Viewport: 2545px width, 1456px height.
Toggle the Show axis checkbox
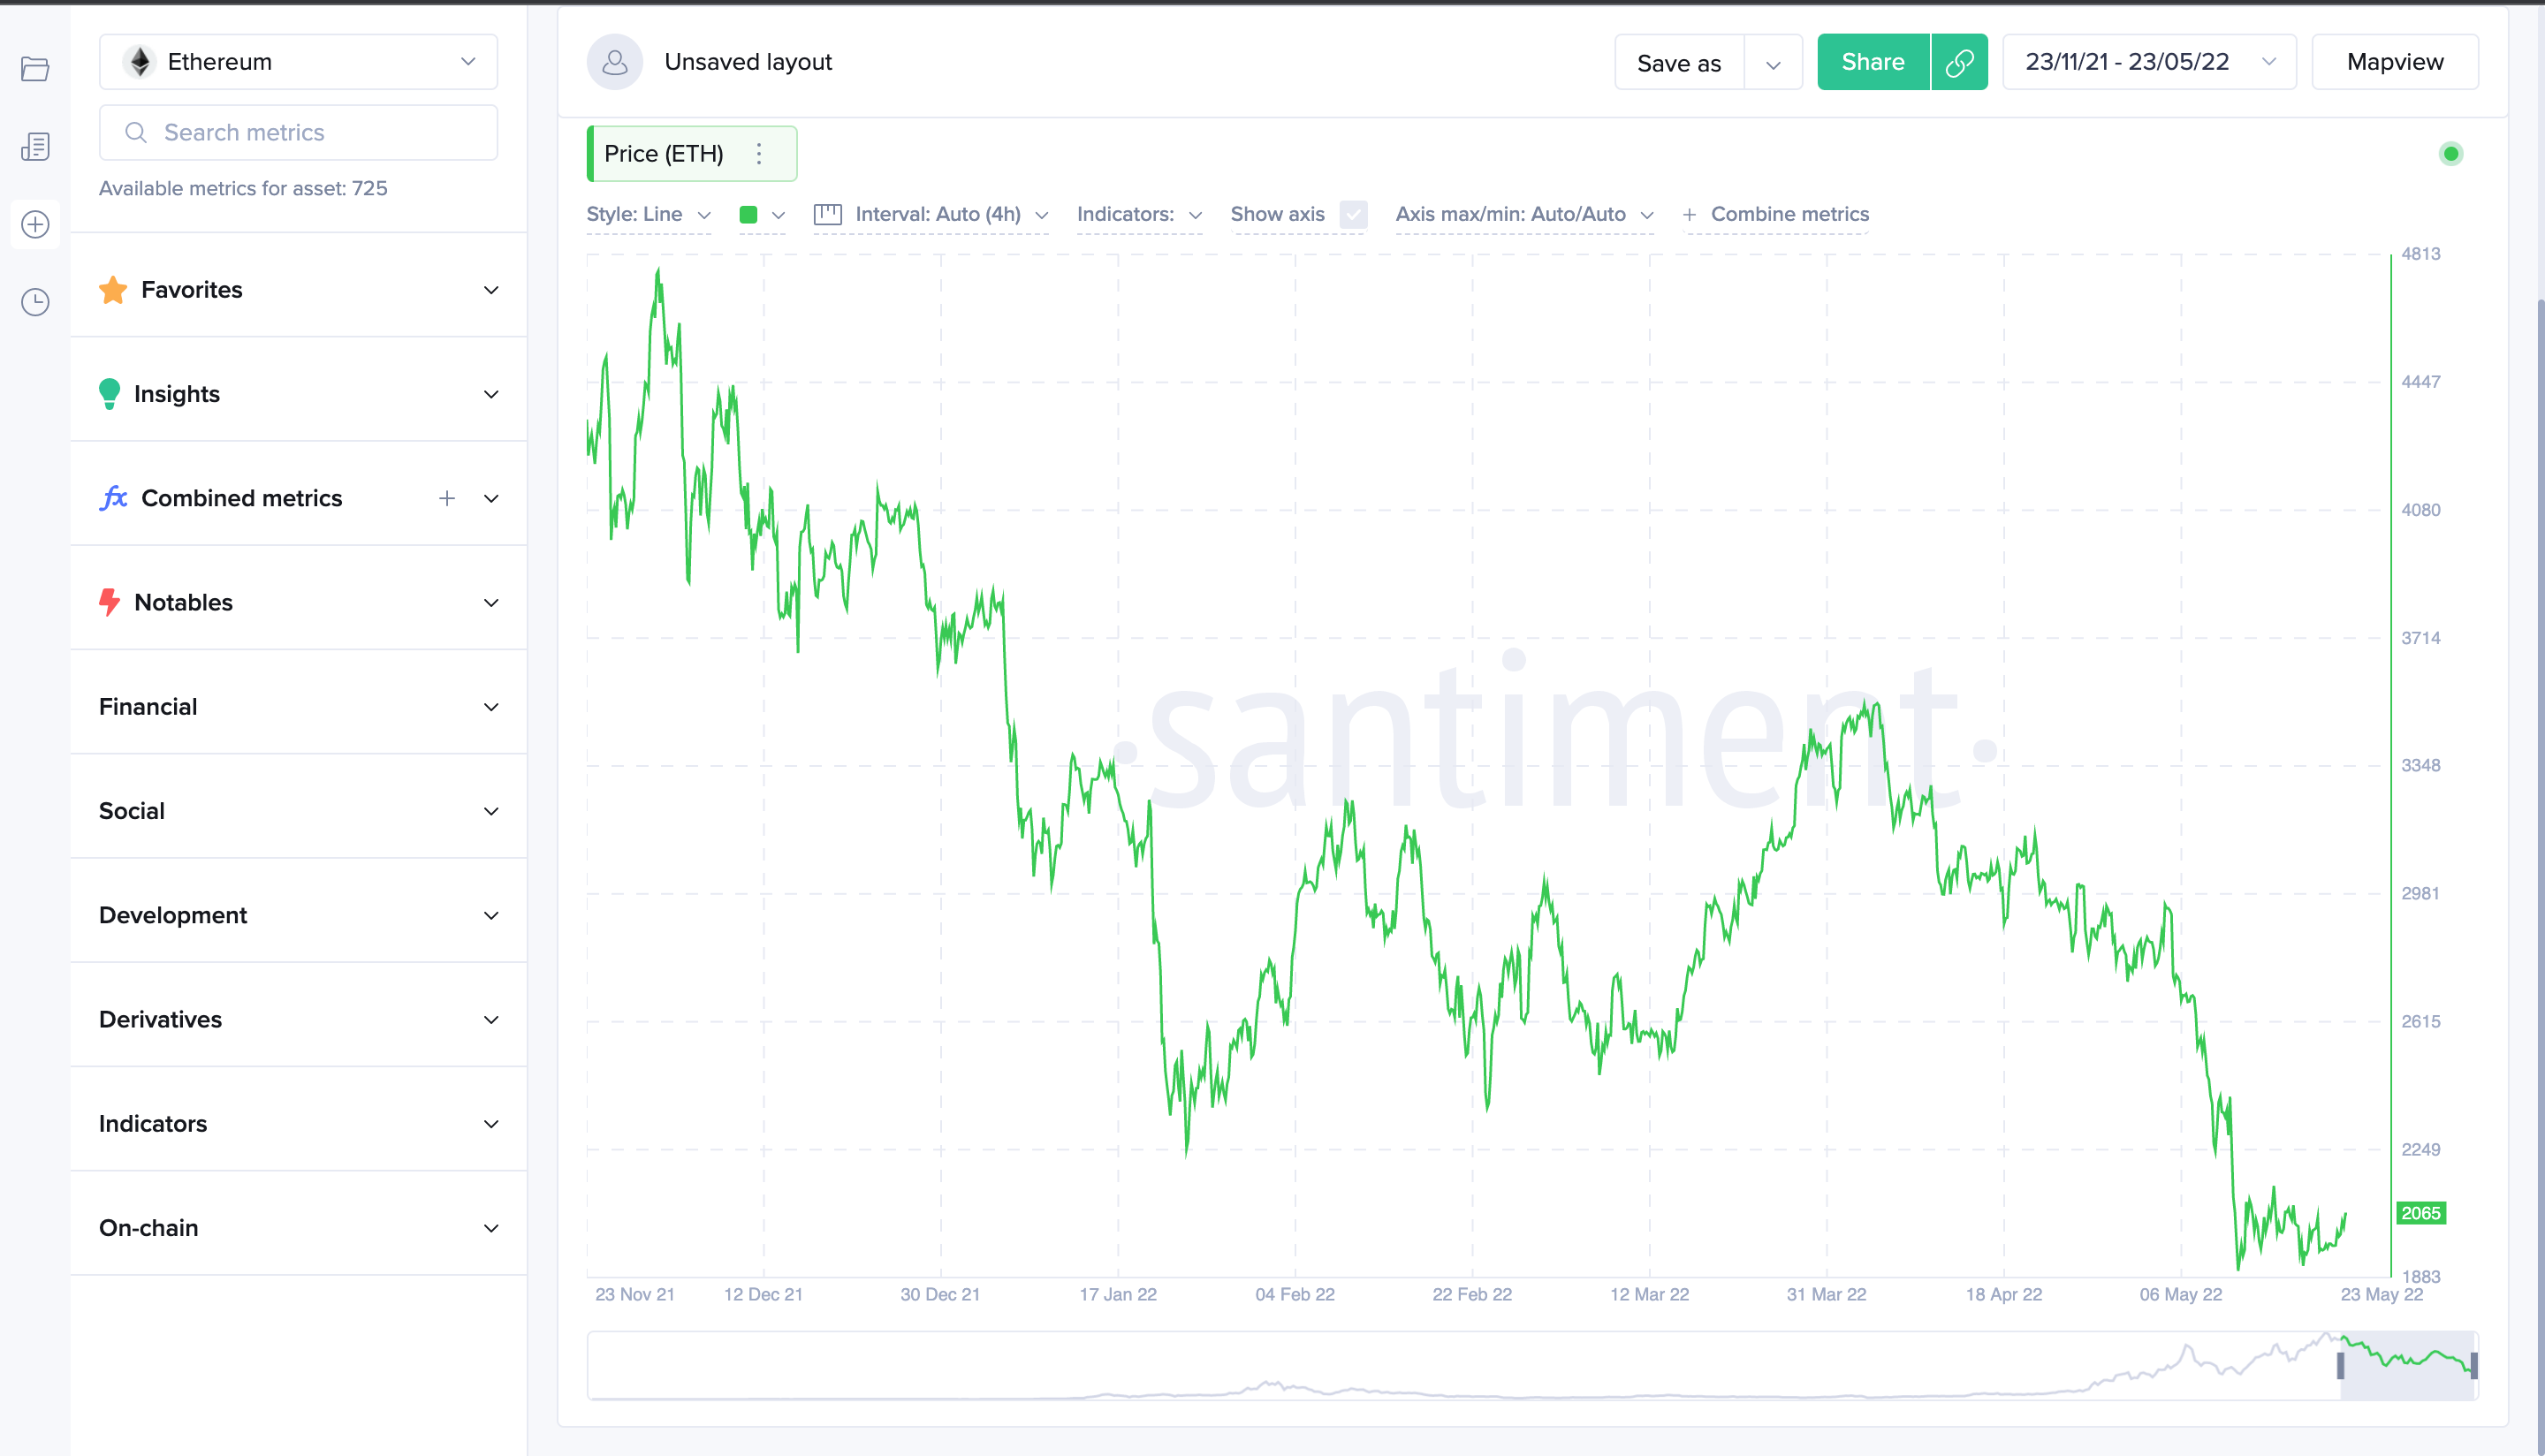point(1353,214)
